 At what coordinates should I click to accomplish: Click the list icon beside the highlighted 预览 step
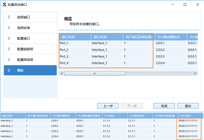pyautogui.click(x=9, y=70)
